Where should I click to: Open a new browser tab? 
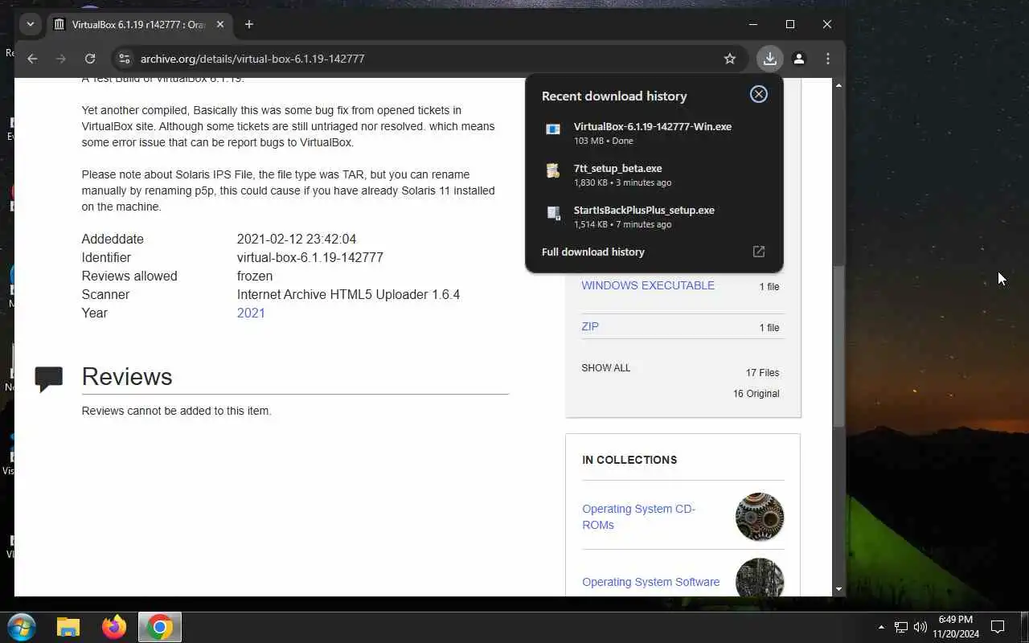coord(249,24)
